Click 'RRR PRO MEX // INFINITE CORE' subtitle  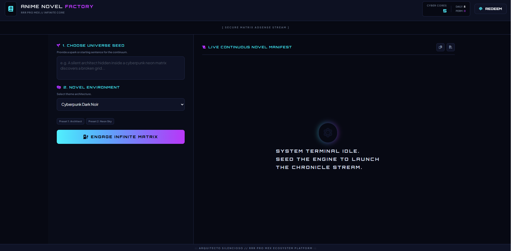[43, 13]
